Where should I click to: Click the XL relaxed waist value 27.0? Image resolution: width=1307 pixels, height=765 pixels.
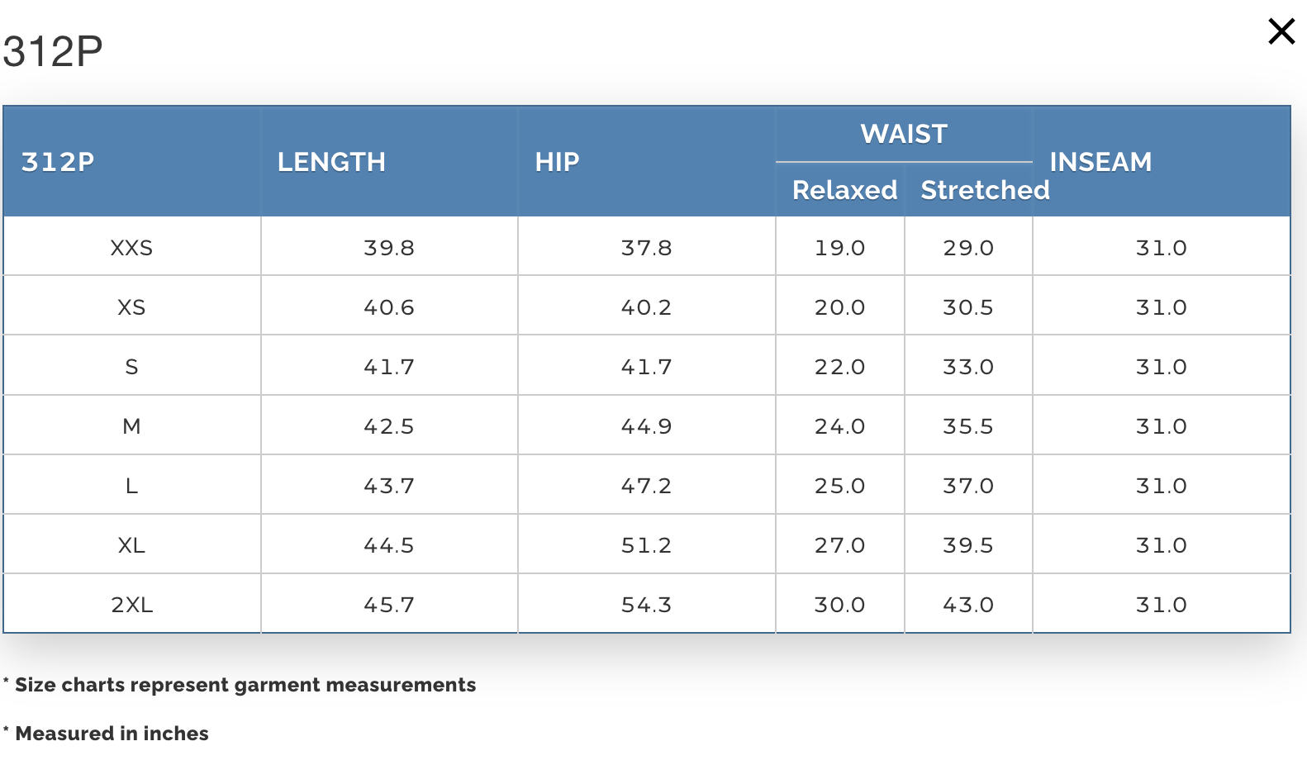coord(839,545)
